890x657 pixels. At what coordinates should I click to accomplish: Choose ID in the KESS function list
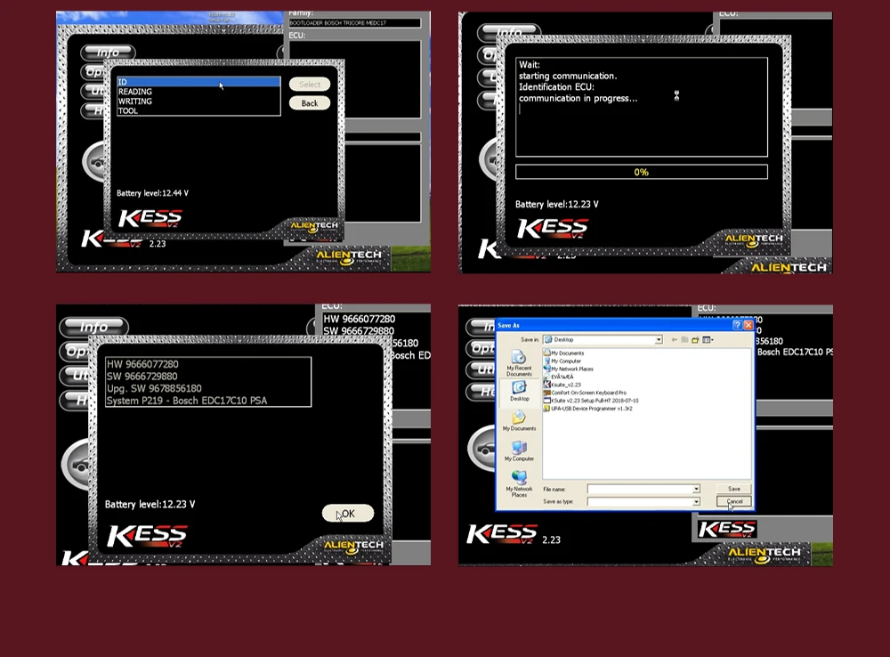198,82
